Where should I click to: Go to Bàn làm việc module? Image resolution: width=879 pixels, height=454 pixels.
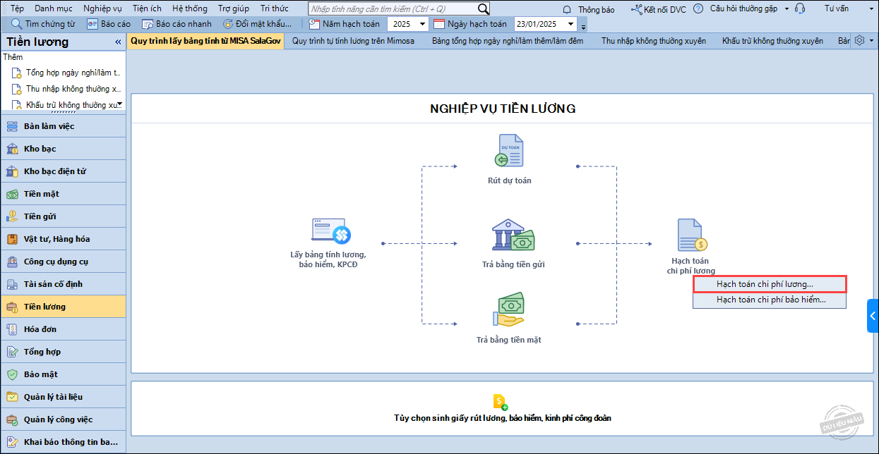pyautogui.click(x=63, y=126)
